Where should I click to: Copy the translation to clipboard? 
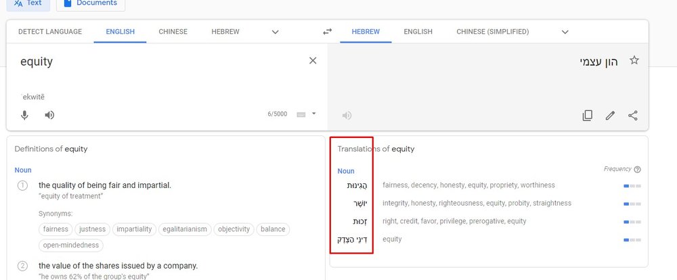pos(587,116)
